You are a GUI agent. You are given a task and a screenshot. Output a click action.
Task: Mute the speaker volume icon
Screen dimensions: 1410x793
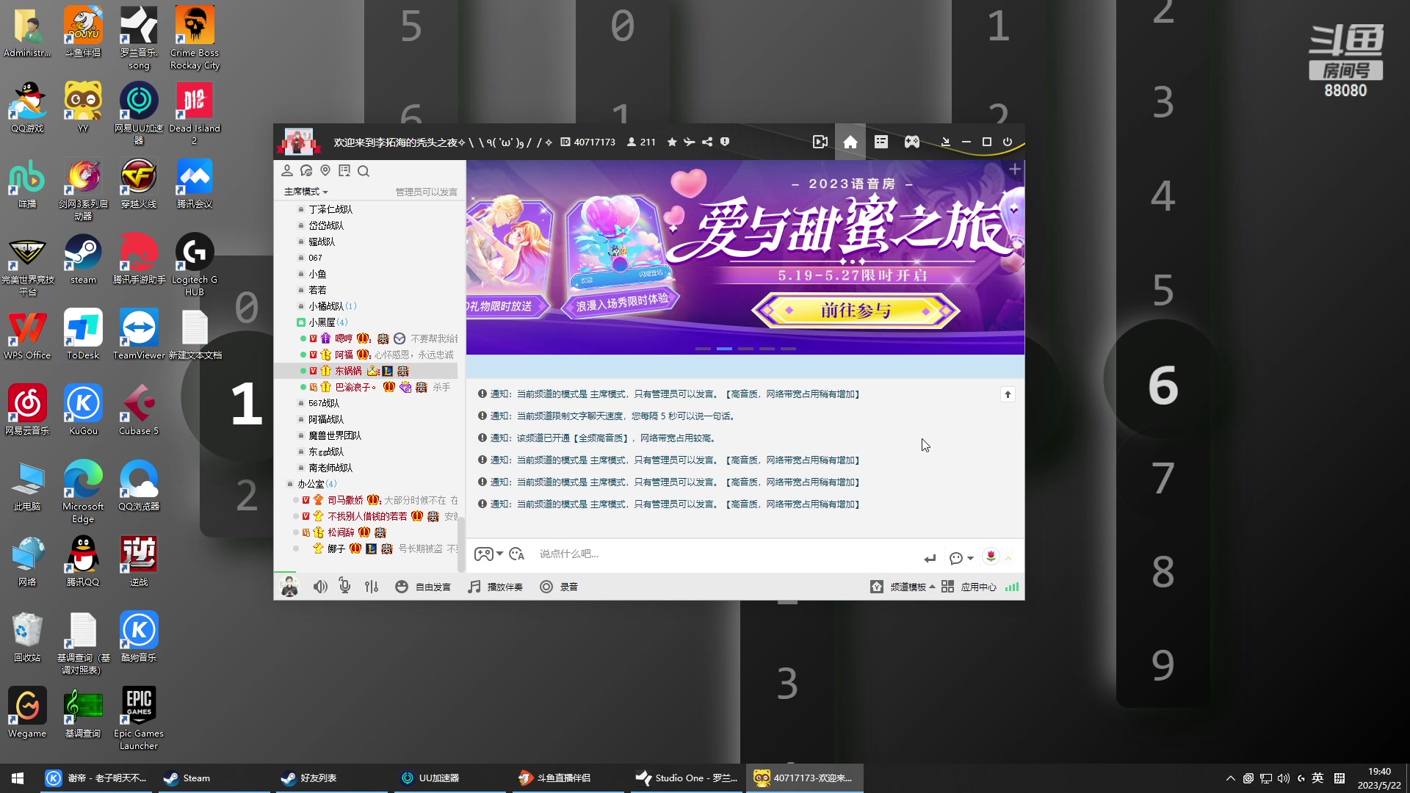point(320,587)
